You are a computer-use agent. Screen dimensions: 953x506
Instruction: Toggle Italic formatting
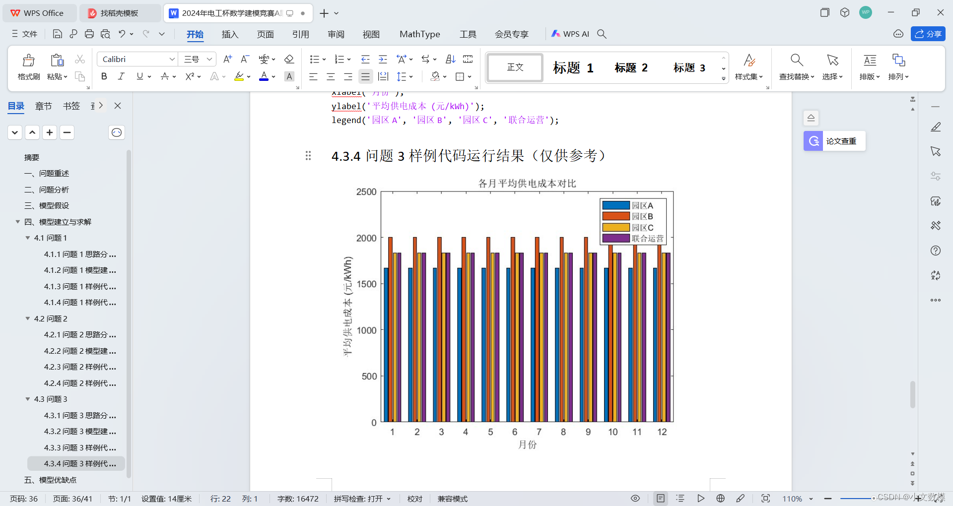click(121, 76)
